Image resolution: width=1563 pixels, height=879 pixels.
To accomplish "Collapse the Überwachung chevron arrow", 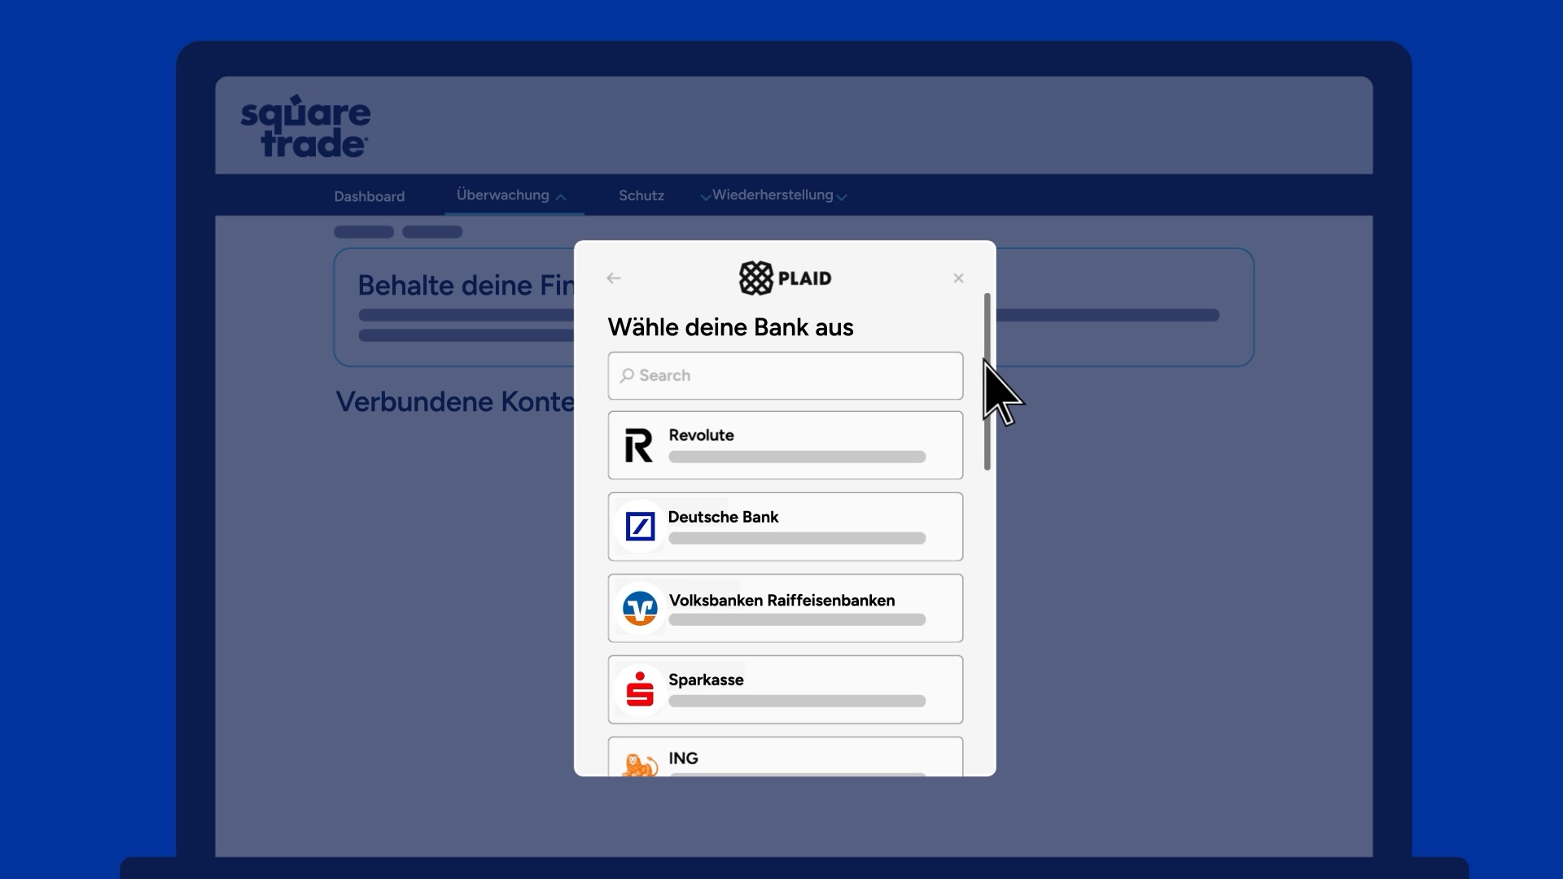I will [560, 197].
